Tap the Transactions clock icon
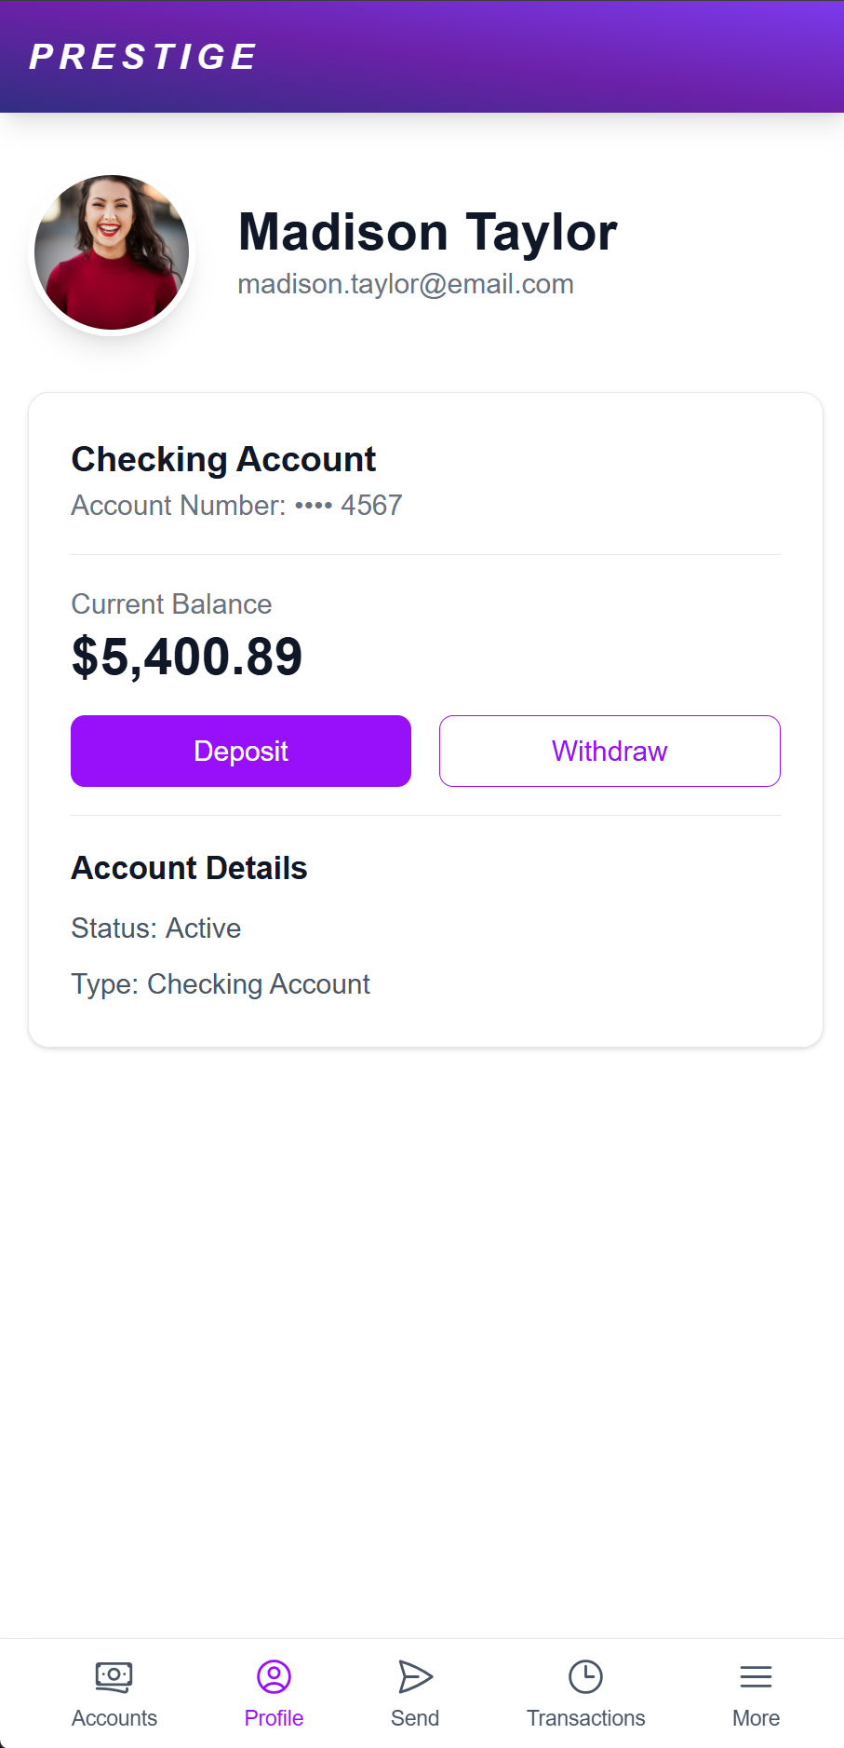Screen dimensions: 844x1748 [585, 1676]
